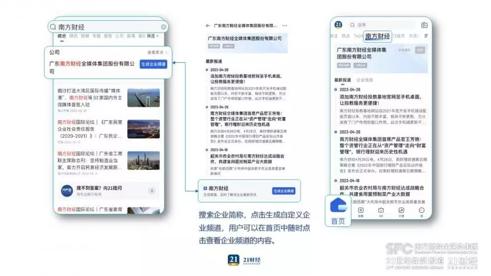This screenshot has width=491, height=276.
Task: Click the VIP icon in bottom navigation
Action: [381, 212]
